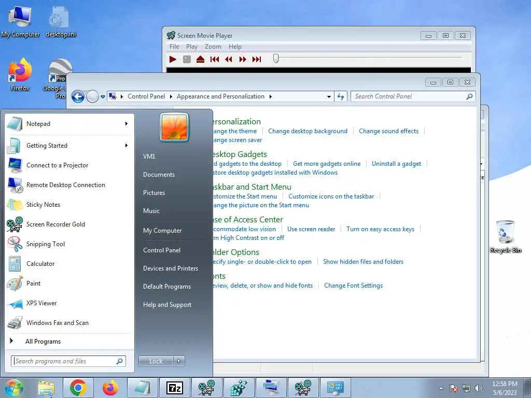Go back in Control Panel window

pos(78,97)
